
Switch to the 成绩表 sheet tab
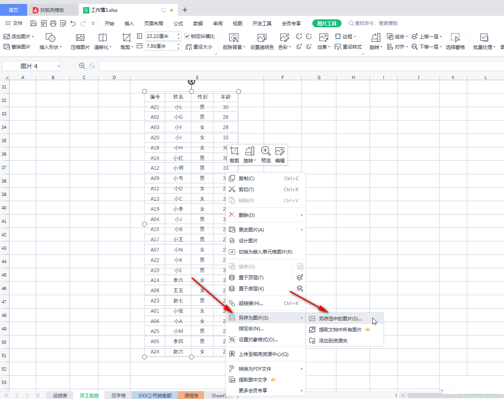(60, 395)
